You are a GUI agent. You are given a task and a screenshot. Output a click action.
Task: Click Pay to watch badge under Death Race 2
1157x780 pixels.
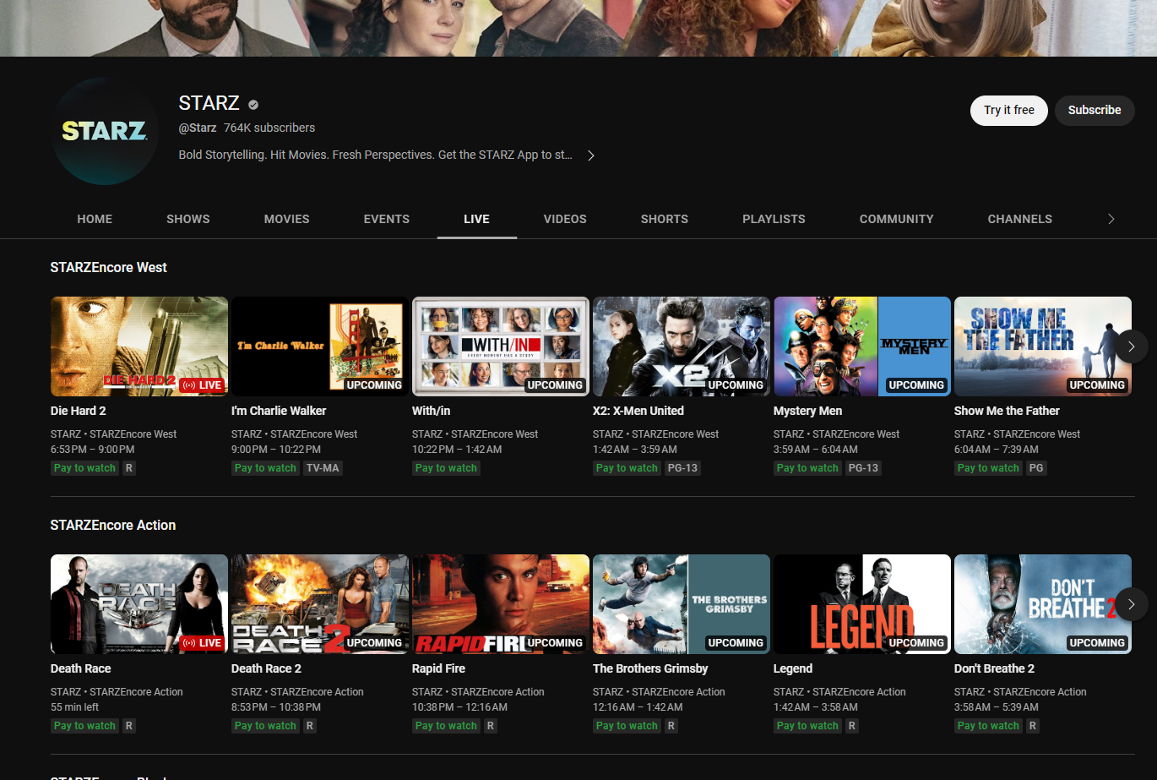265,726
